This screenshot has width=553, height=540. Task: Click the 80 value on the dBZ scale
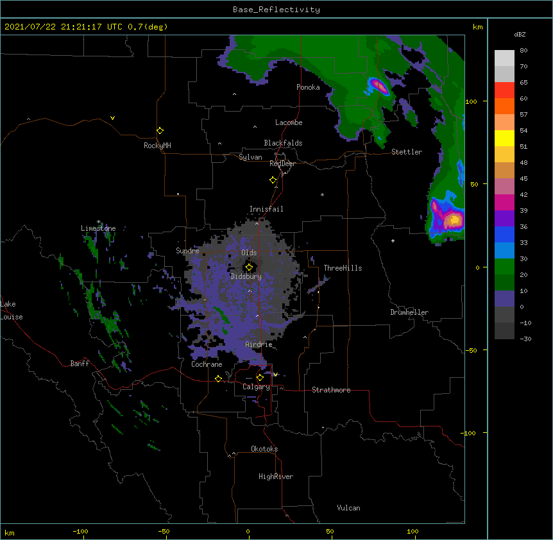click(x=523, y=51)
